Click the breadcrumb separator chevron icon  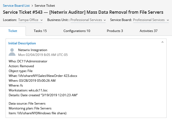tap(32, 6)
